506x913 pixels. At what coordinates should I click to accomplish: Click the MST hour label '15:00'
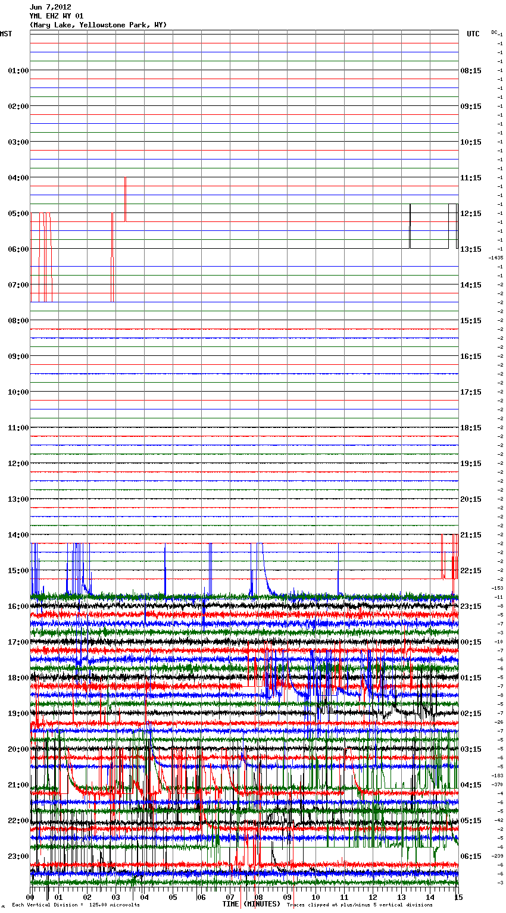[x=18, y=571]
